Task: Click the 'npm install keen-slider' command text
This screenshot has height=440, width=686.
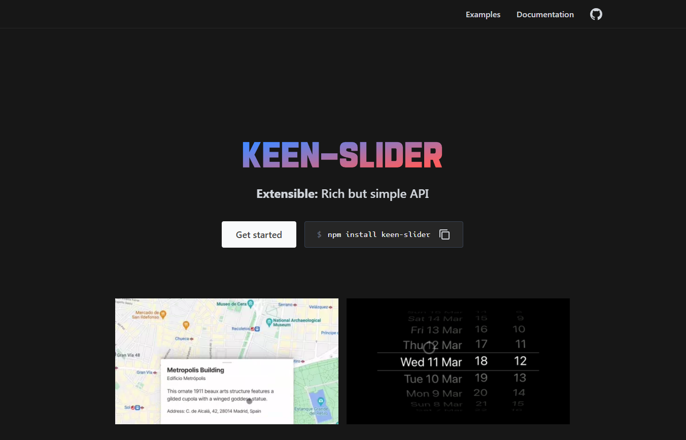Action: [379, 234]
